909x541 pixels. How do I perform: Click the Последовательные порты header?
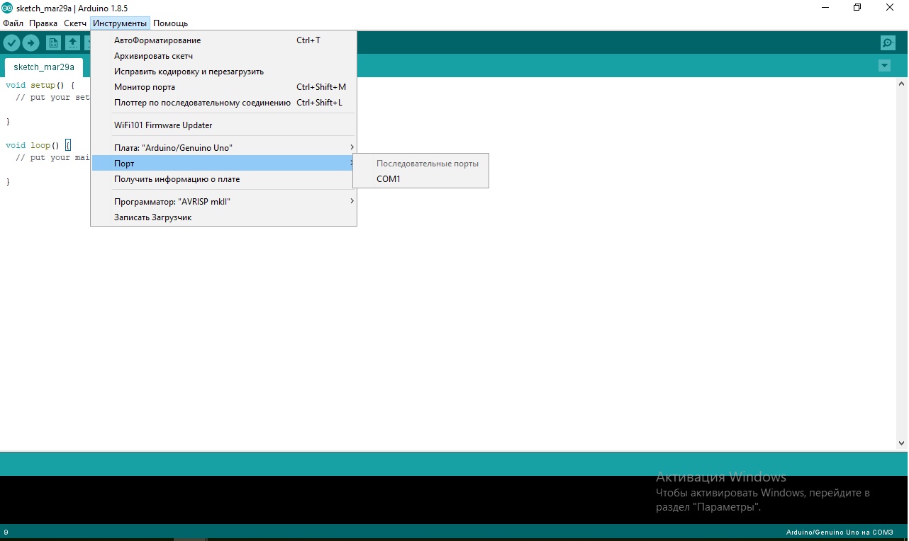coord(428,164)
